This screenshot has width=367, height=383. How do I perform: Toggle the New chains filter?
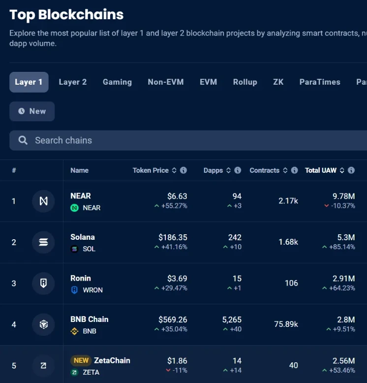click(x=32, y=111)
